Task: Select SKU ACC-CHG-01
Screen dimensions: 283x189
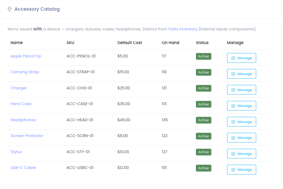Action: 79,88
